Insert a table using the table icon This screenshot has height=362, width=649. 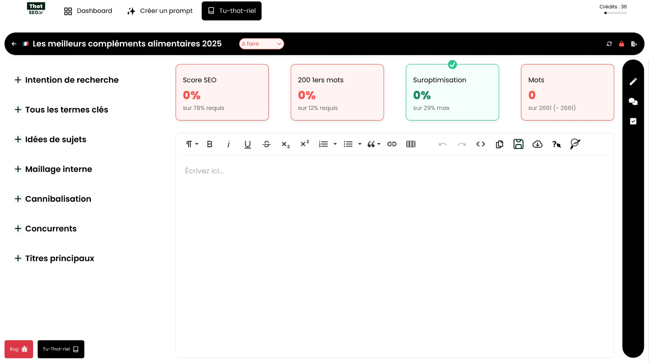(x=410, y=144)
